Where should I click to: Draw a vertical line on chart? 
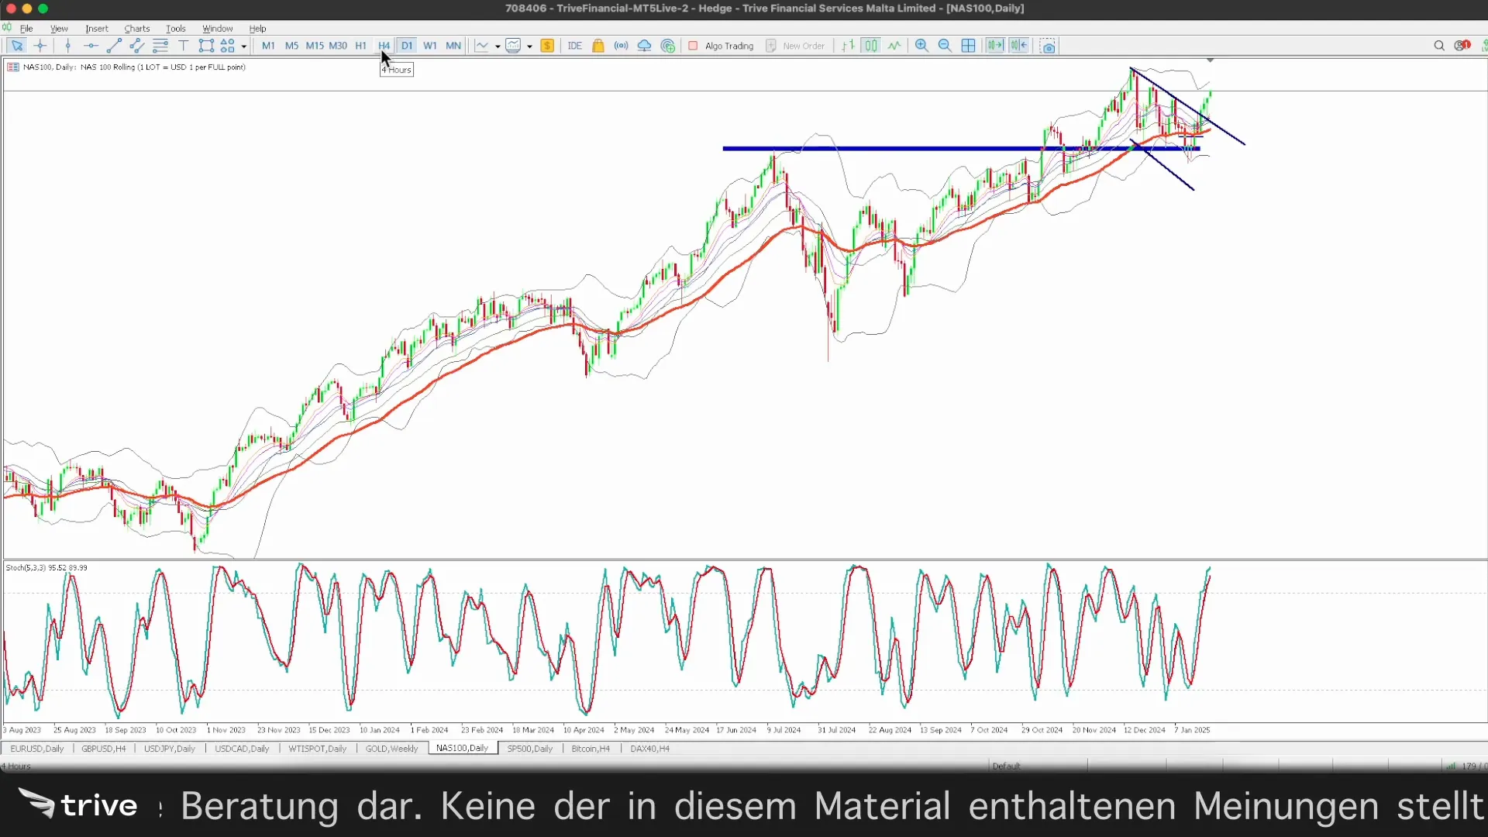pyautogui.click(x=68, y=46)
